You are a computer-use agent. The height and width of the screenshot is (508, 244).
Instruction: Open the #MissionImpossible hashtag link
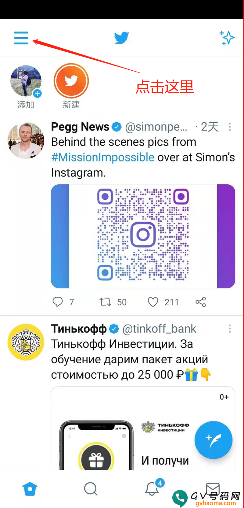pyautogui.click(x=103, y=157)
